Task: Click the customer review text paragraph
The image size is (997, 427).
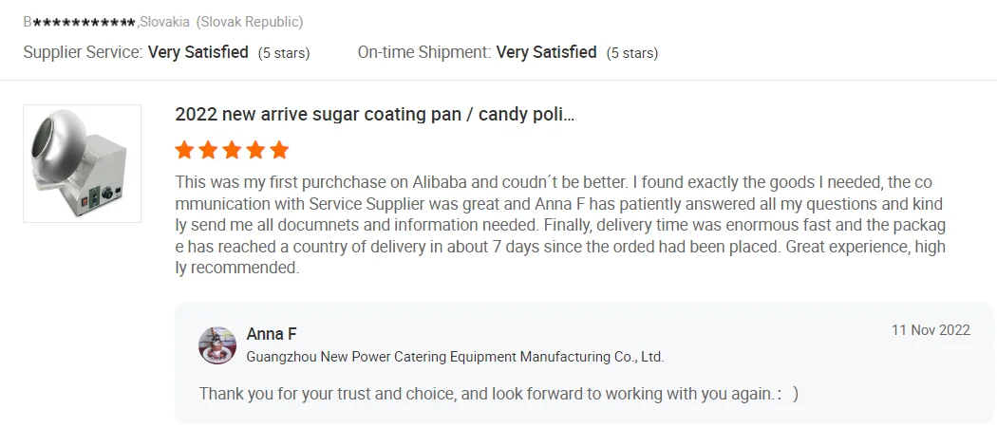Action: [560, 225]
